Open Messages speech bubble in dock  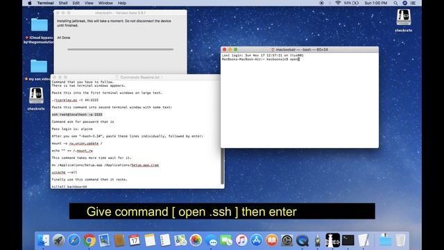[211, 240]
